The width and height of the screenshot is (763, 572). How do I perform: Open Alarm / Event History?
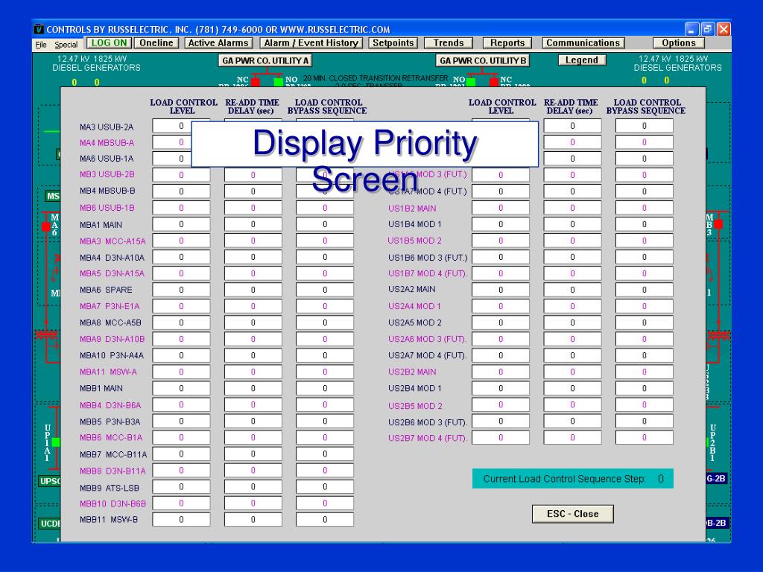(311, 42)
